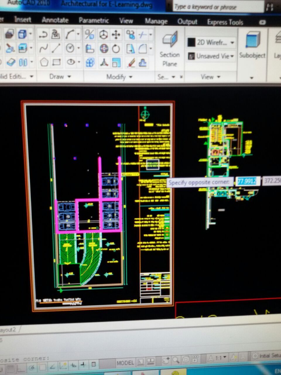Screen dimensions: 281x375
Task: Click the 3D Array cubes tool
Action: pos(90,62)
